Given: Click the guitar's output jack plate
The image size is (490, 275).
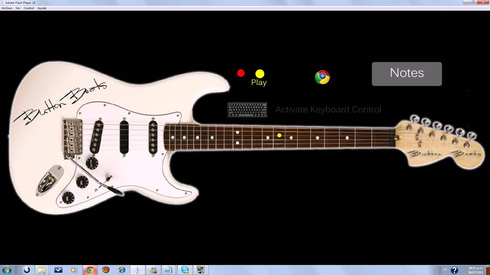Looking at the screenshot, I should click(x=50, y=180).
